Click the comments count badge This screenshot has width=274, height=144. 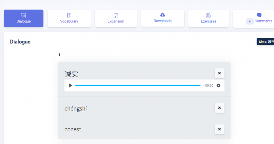click(x=250, y=22)
